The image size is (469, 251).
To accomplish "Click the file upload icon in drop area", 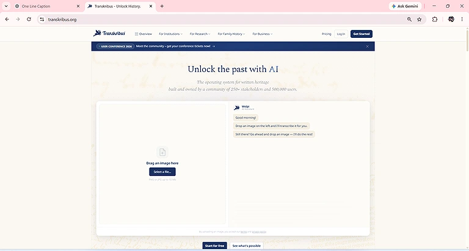I will click(x=162, y=152).
